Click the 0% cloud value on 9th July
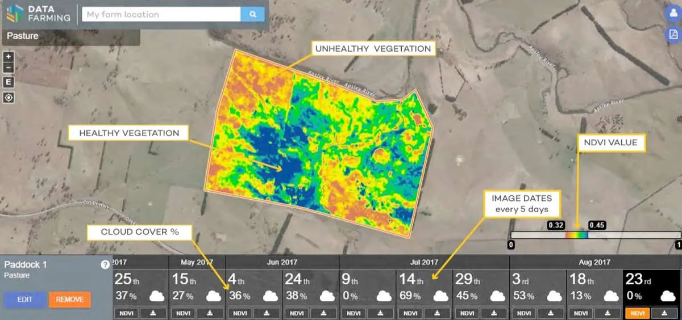This screenshot has height=320, width=682. click(x=350, y=296)
